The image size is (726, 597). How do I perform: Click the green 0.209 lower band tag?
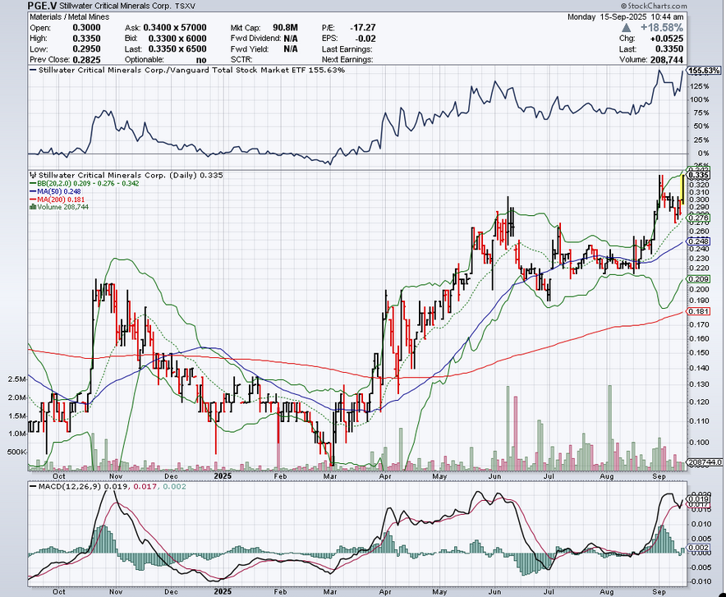(699, 280)
